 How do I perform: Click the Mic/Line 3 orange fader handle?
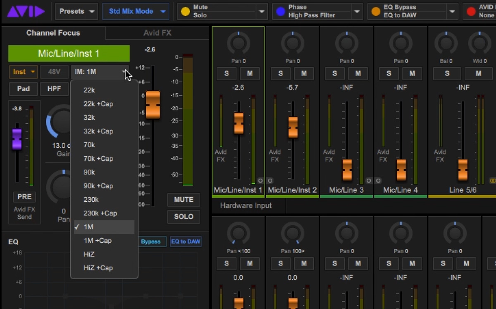coord(347,170)
